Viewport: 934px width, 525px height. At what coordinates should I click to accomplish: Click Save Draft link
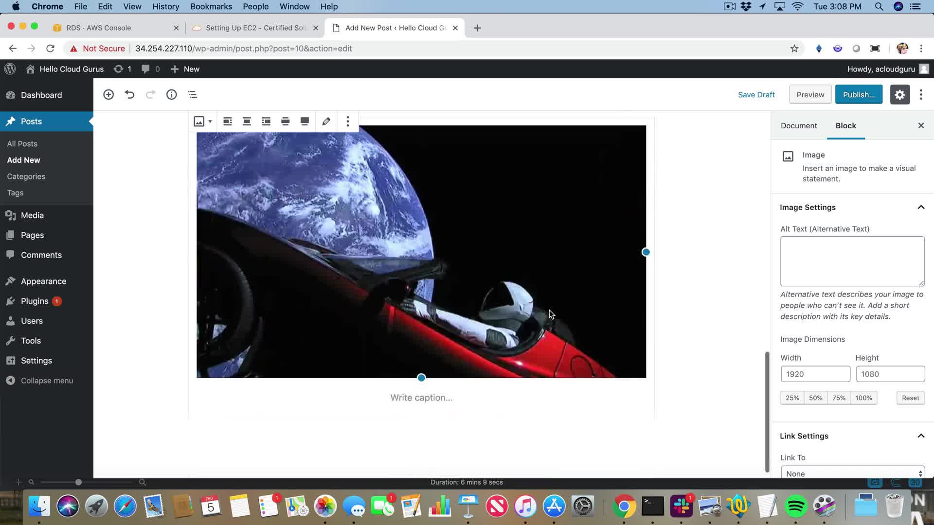[756, 94]
